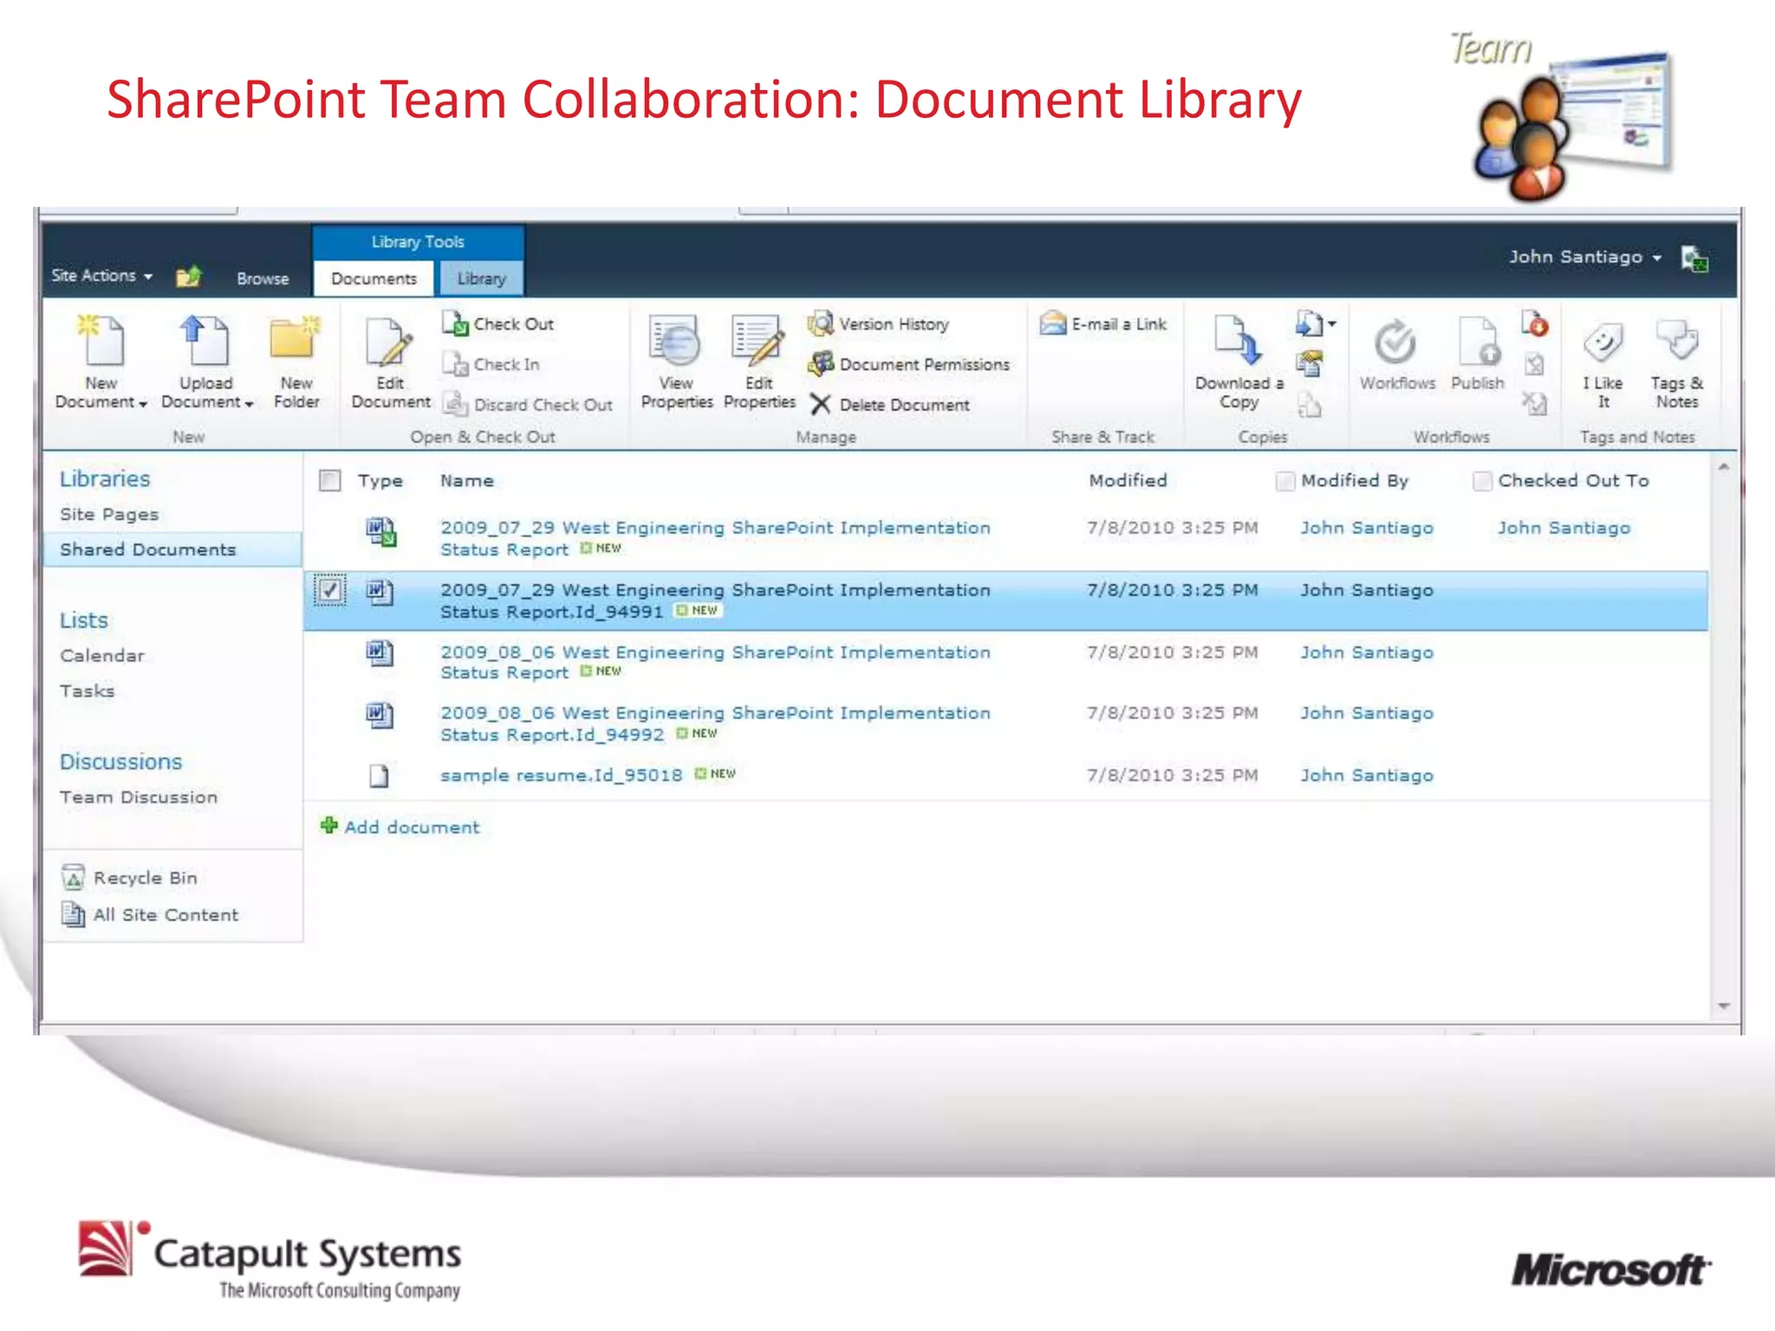1775x1331 pixels.
Task: Switch to the Browse tab
Action: point(263,278)
